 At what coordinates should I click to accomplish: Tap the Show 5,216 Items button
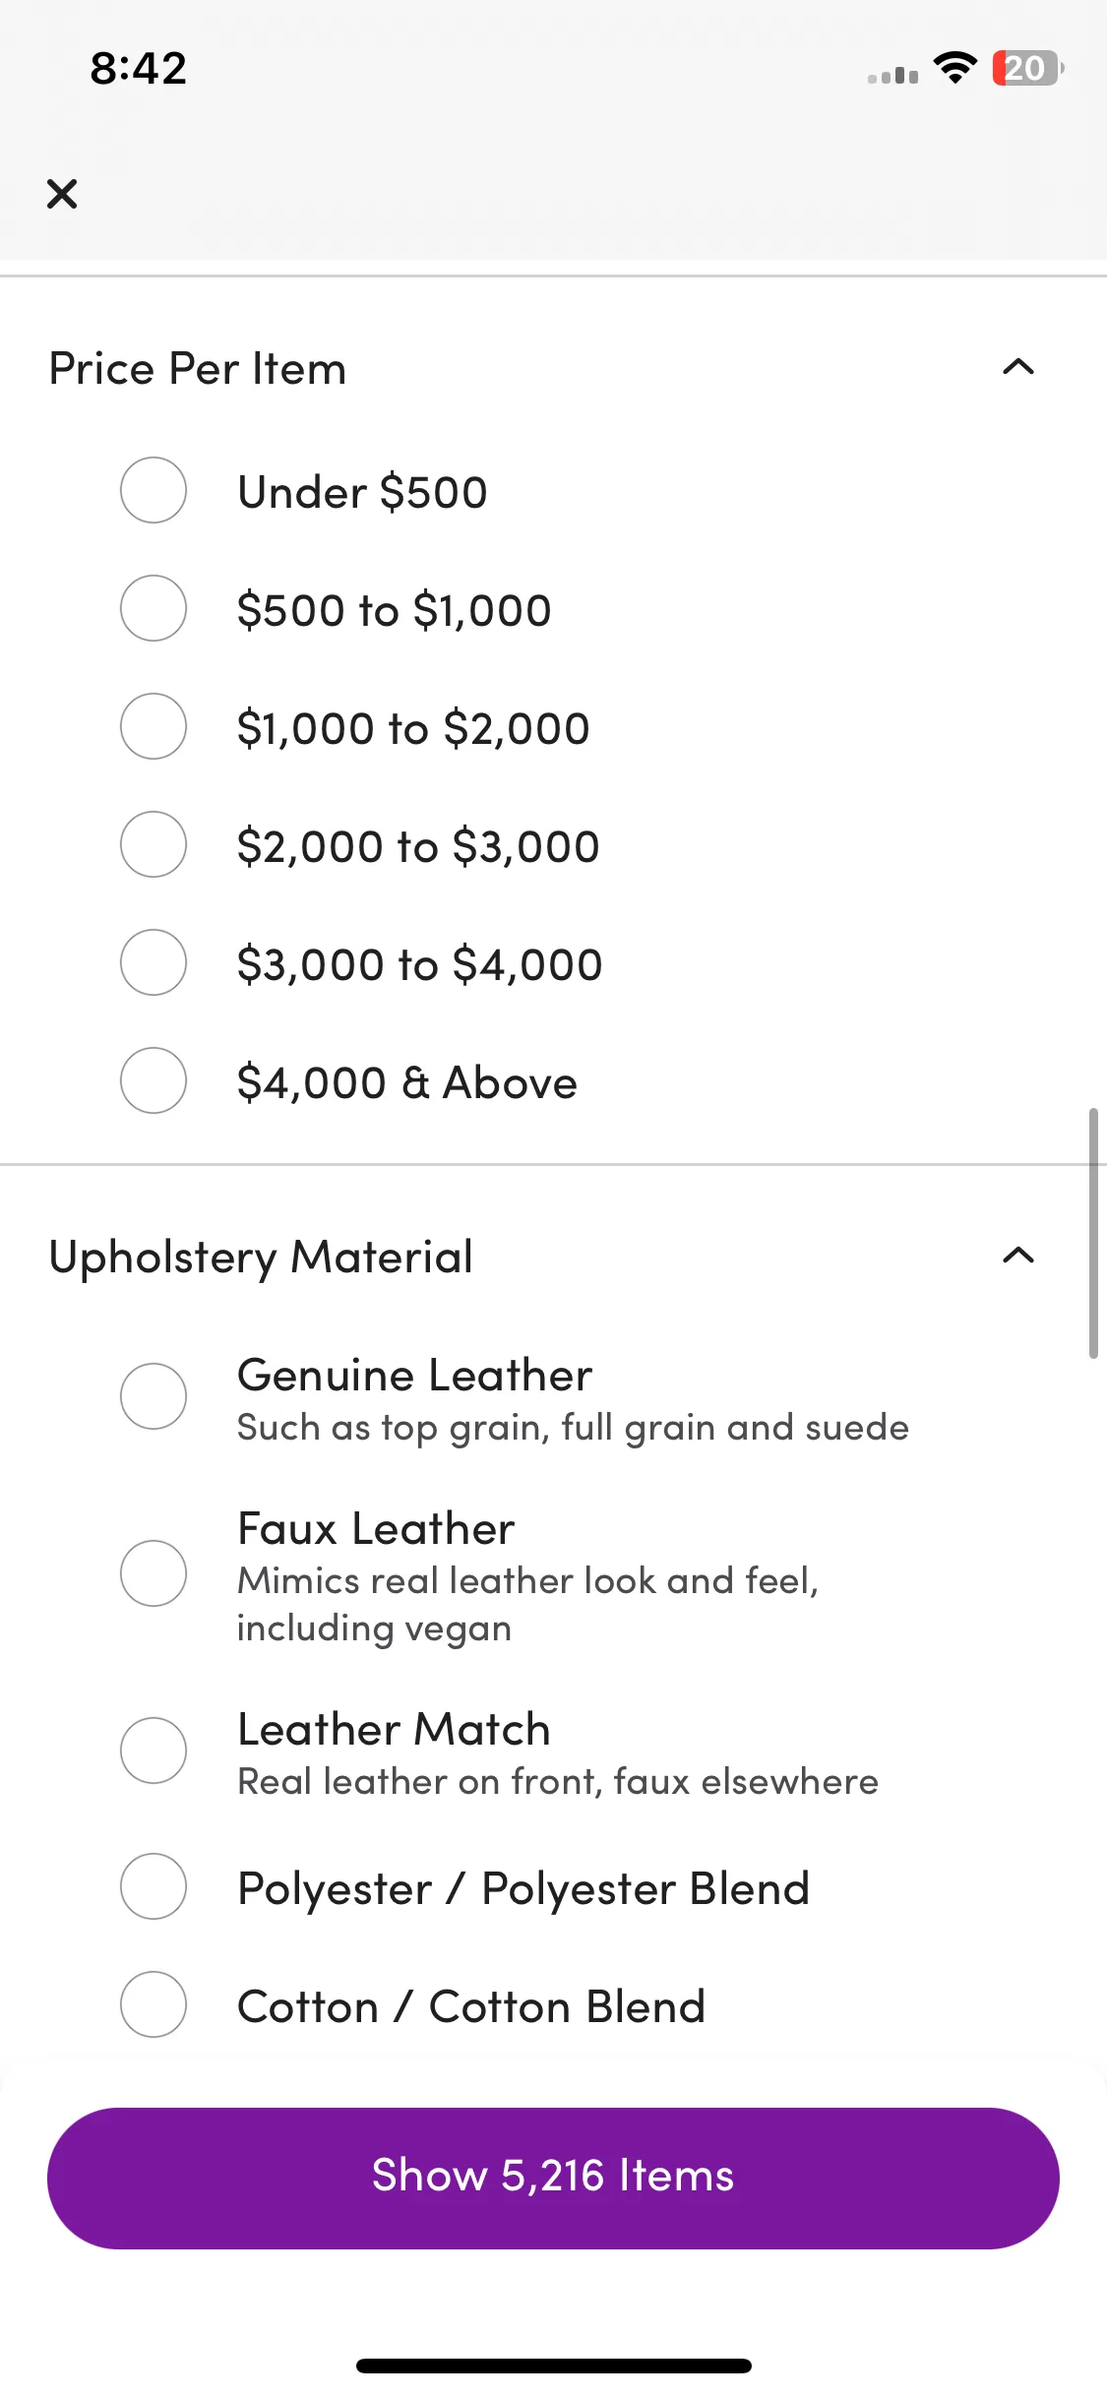click(553, 2179)
